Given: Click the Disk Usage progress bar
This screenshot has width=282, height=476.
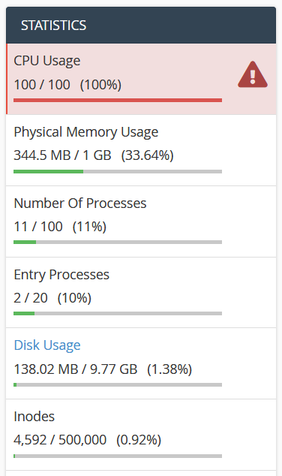Looking at the screenshot, I should (118, 385).
